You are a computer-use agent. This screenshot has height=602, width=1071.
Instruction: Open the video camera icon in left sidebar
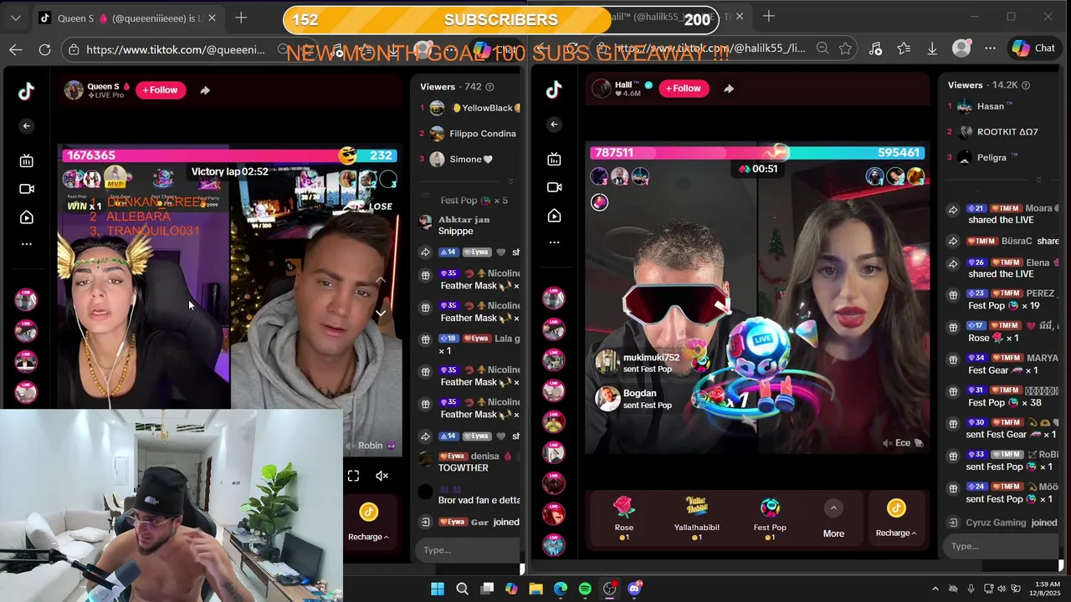click(27, 189)
